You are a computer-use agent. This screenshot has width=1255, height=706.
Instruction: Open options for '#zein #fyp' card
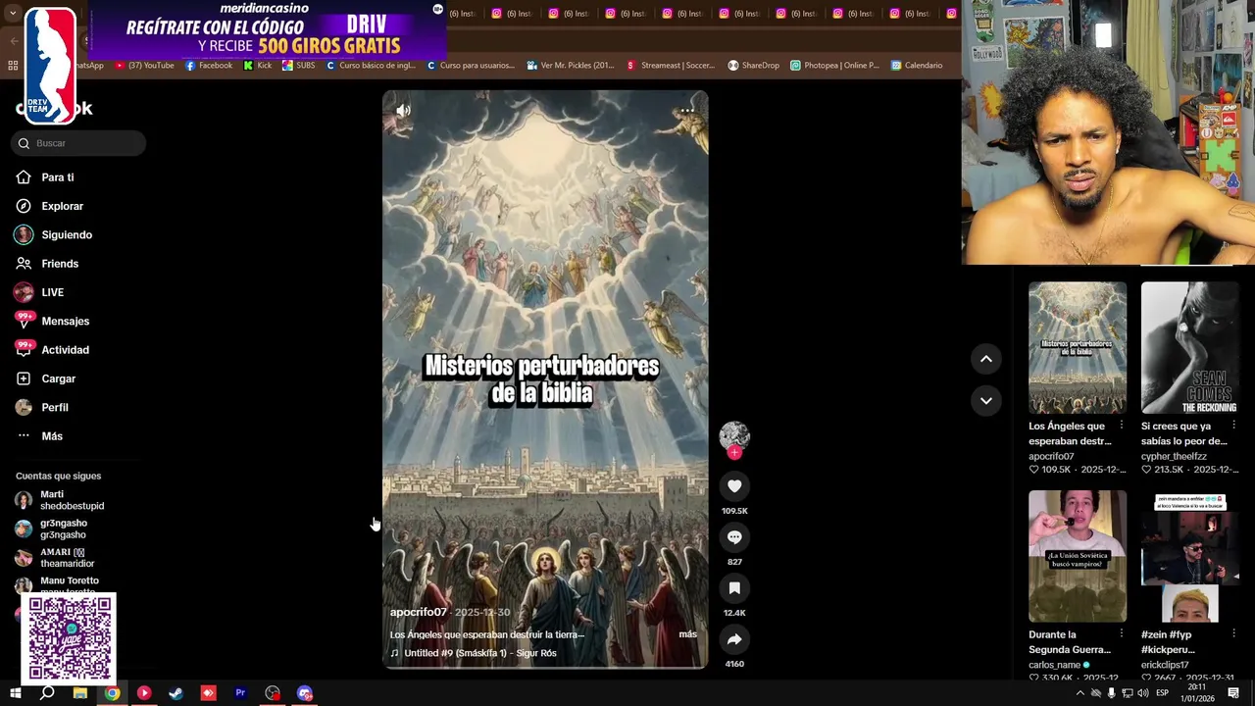point(1233,634)
